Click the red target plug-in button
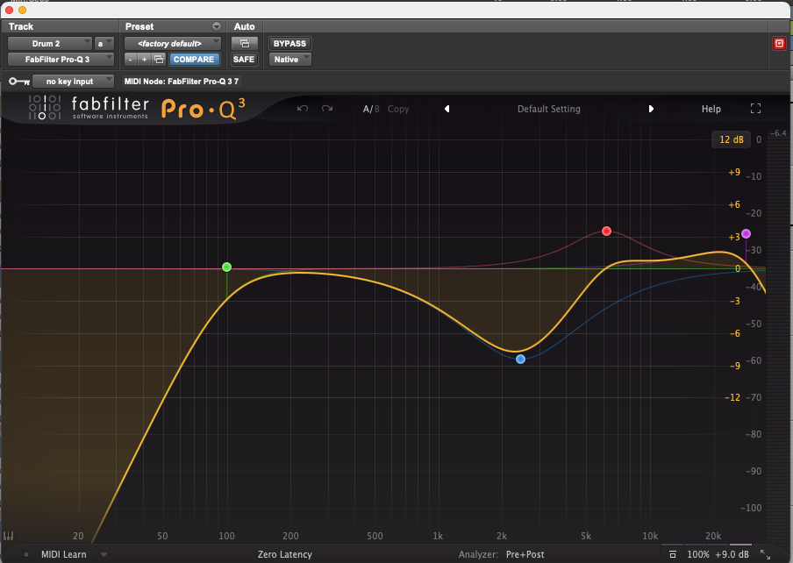 coord(779,44)
